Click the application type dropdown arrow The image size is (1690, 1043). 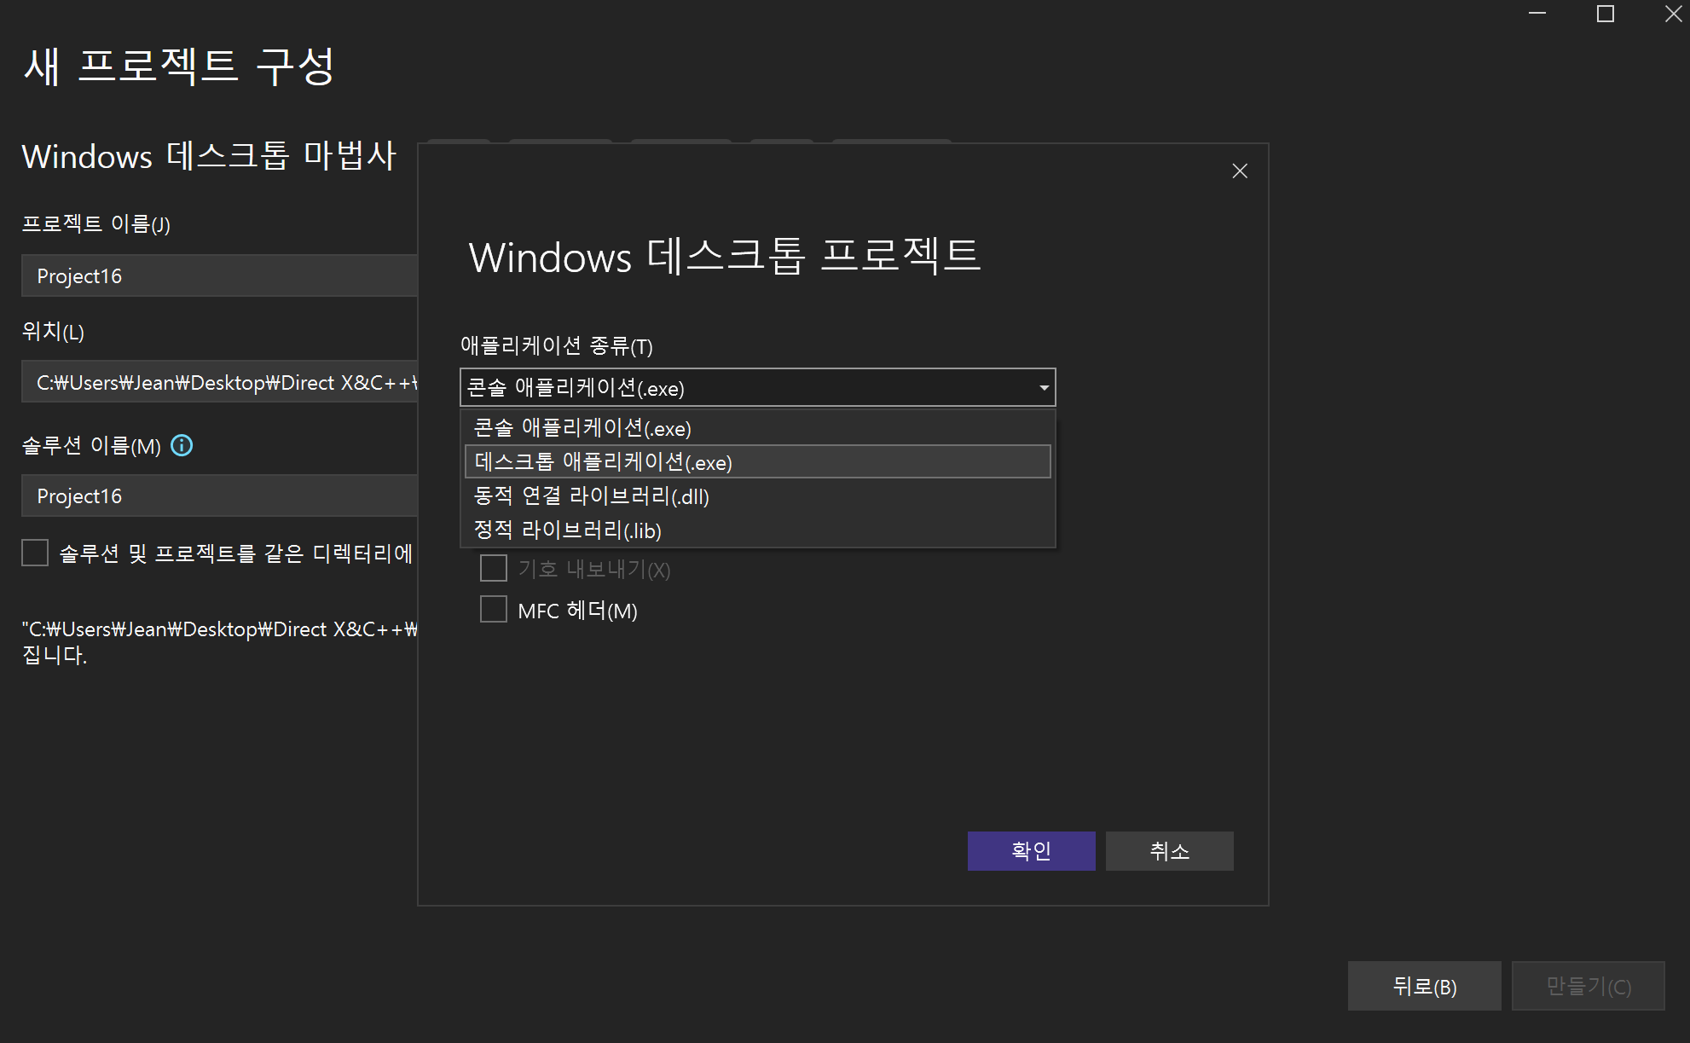pos(1044,388)
